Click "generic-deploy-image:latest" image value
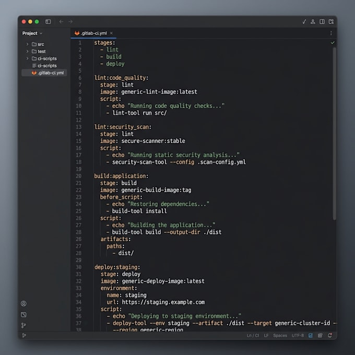355x355 pixels. click(163, 281)
